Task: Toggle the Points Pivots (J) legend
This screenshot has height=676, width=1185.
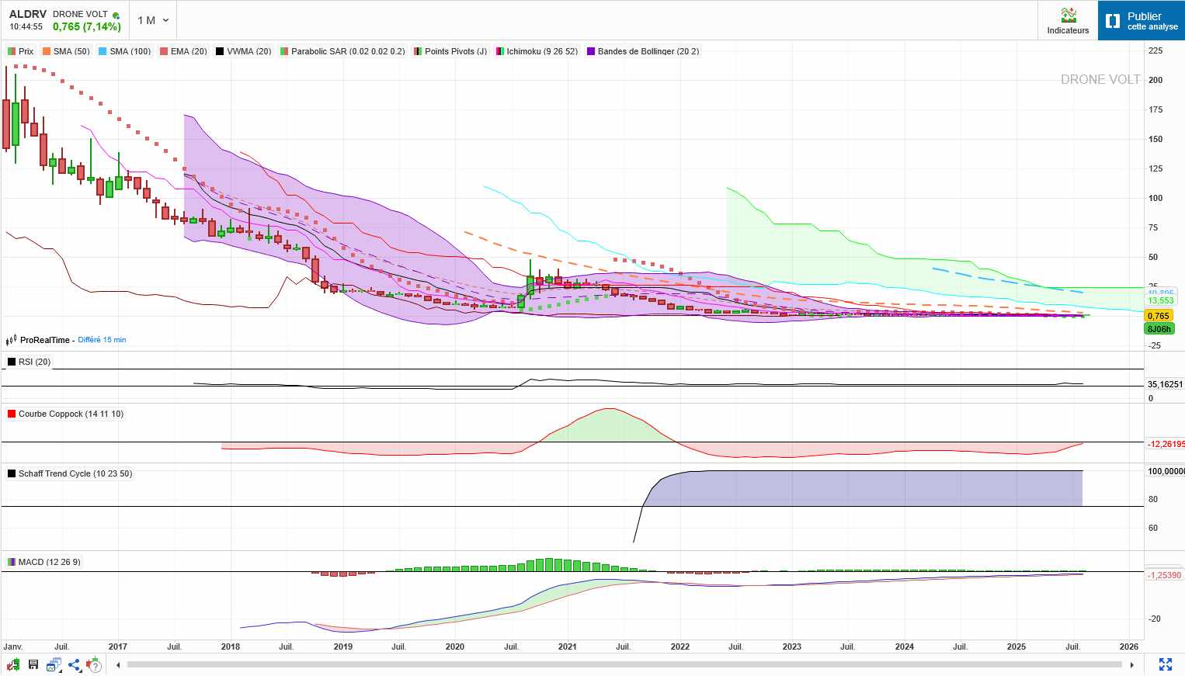Action: click(x=451, y=51)
